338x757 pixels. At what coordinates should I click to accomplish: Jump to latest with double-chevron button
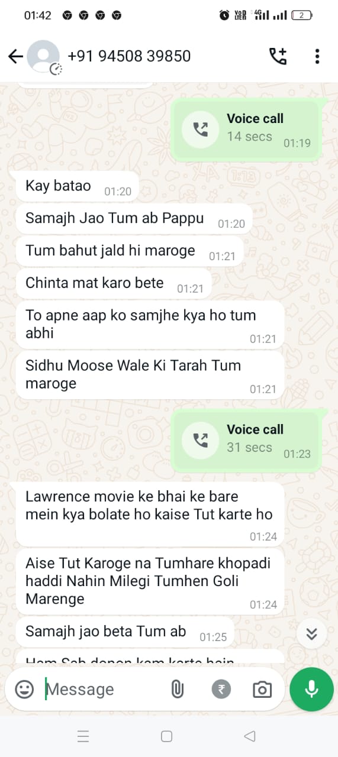[x=312, y=634]
